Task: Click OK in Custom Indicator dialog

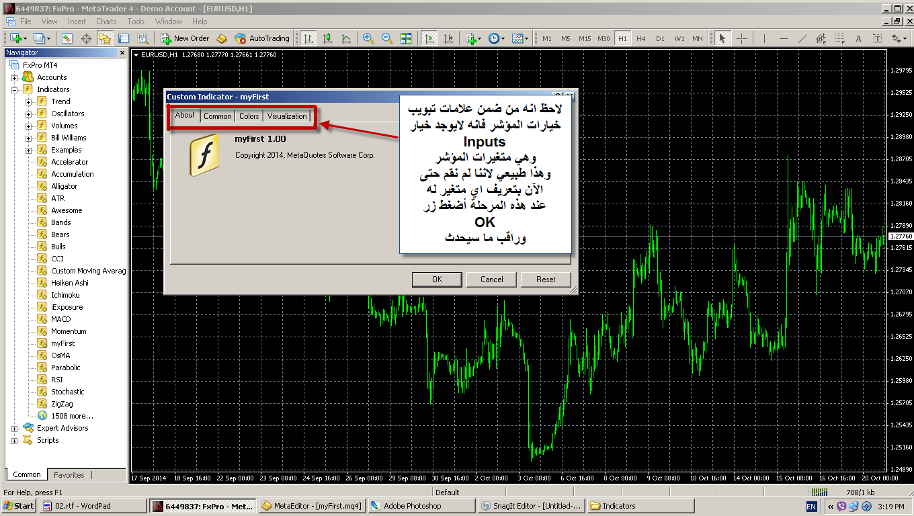Action: pyautogui.click(x=437, y=279)
